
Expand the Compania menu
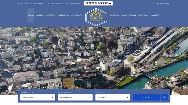tap(115, 15)
